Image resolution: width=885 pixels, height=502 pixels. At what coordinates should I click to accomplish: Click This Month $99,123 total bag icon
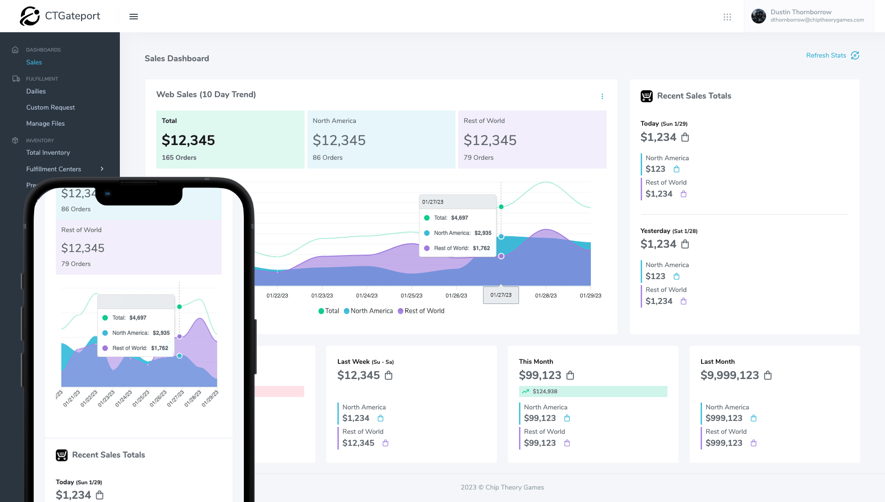[570, 375]
